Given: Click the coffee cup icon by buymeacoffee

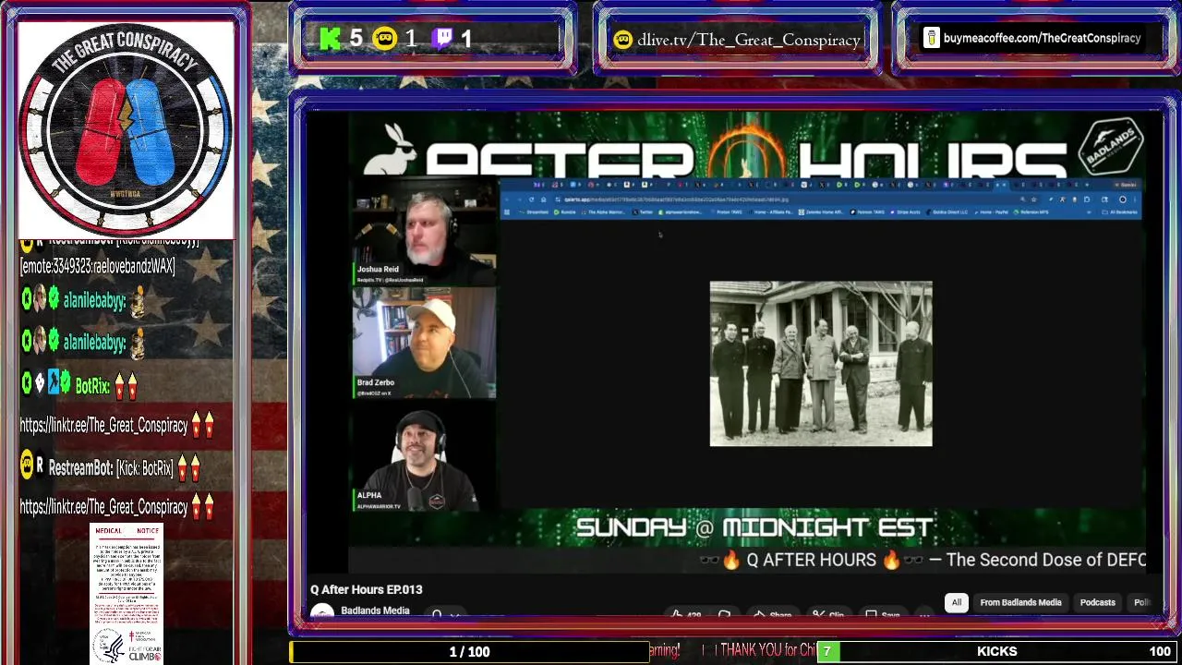Looking at the screenshot, I should click(x=931, y=39).
